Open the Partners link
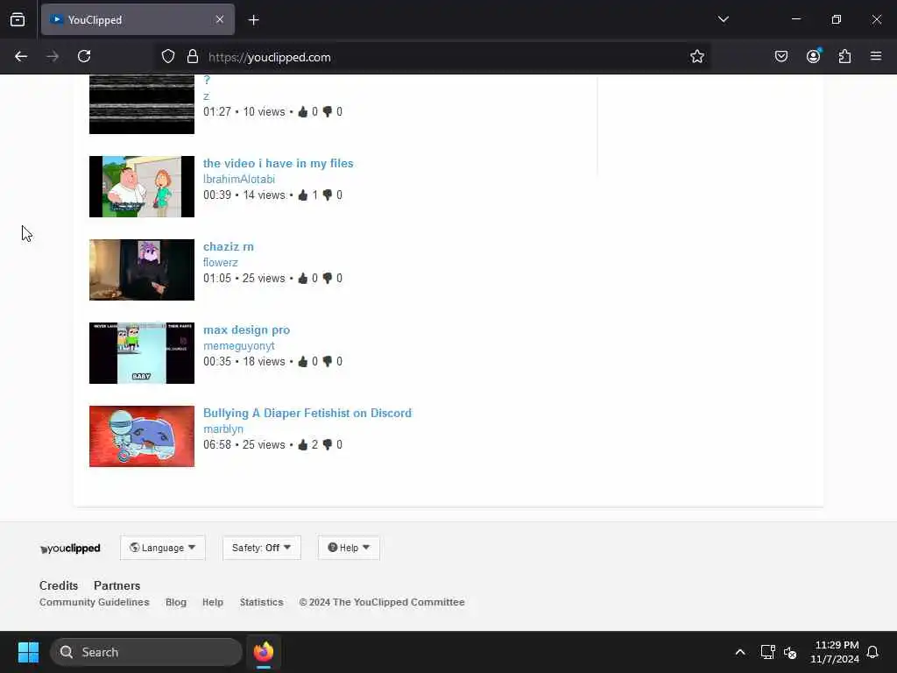Screen dimensions: 897x673 [117, 585]
